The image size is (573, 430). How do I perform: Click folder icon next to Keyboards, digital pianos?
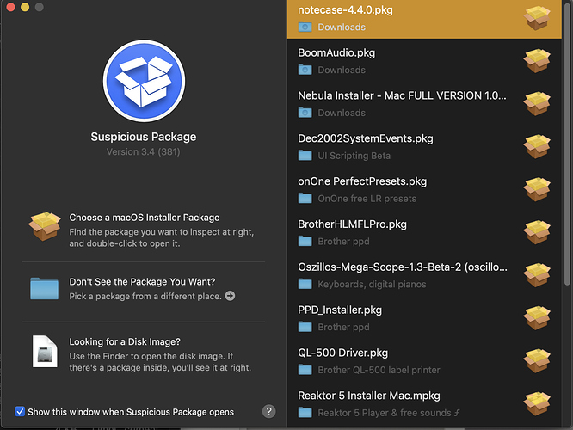[305, 285]
